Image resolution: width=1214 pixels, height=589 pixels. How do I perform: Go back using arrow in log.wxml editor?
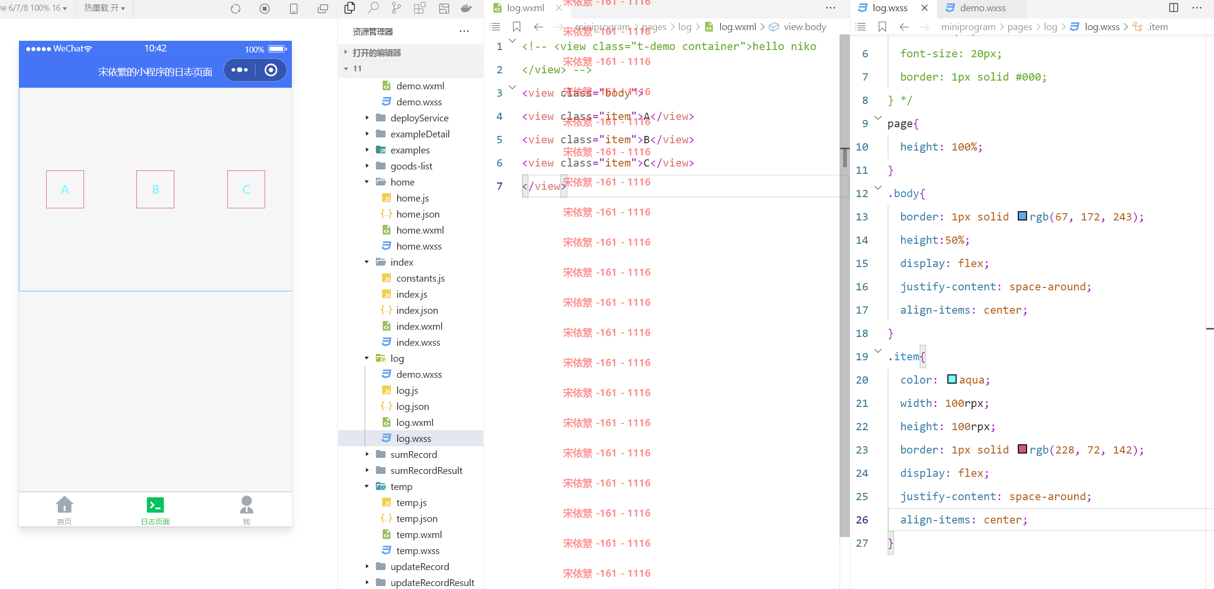[539, 27]
